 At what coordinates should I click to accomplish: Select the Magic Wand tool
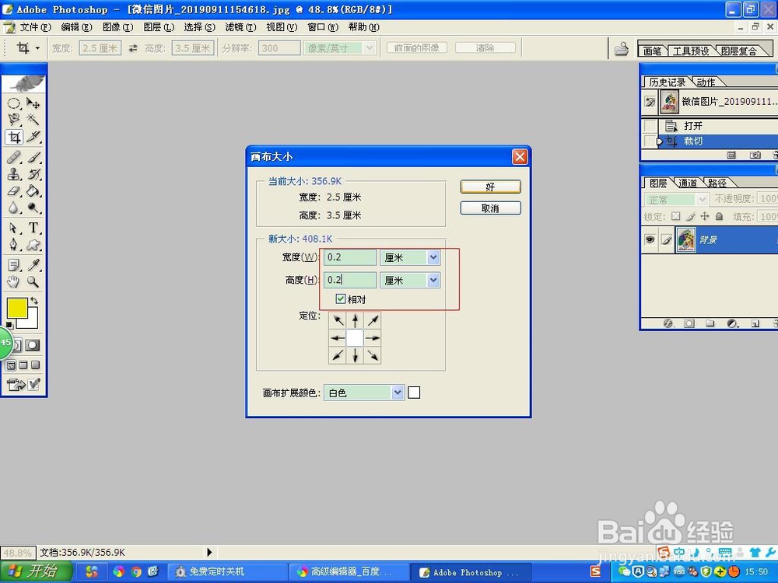(x=33, y=120)
